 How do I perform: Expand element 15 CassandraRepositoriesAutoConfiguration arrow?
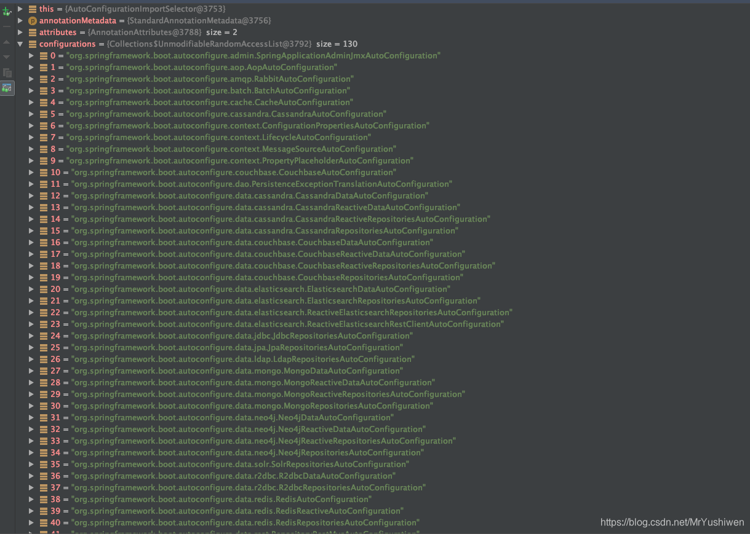31,231
